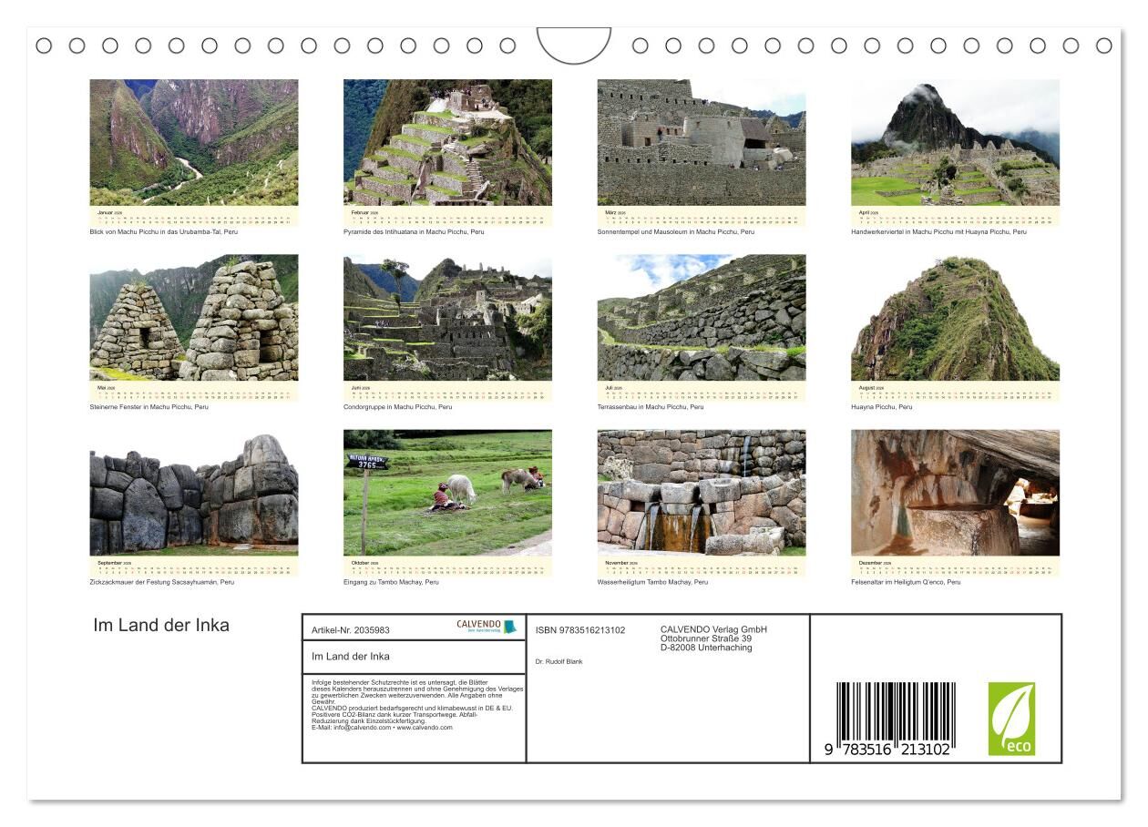Select the Terrassenbau July photo
Viewport: 1148px width, 827px height.
pos(701,317)
